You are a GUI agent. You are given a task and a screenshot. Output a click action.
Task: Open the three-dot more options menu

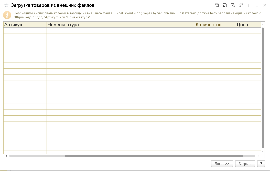249,5
